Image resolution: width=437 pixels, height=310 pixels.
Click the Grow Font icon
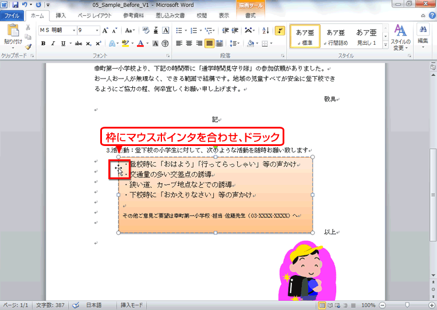coord(105,30)
